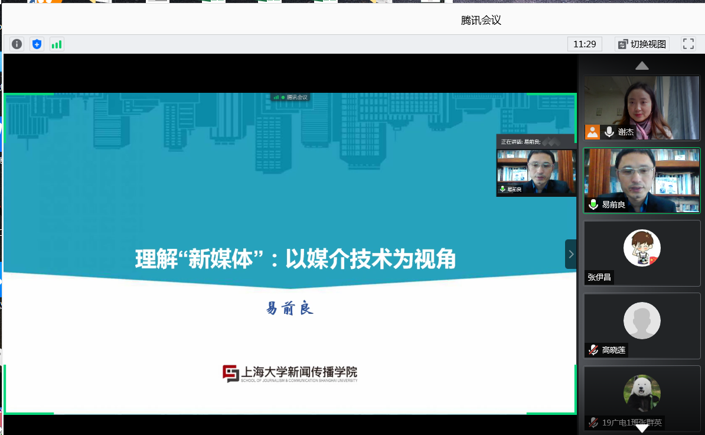Collapse participant sidebar with side chevron

coord(570,254)
